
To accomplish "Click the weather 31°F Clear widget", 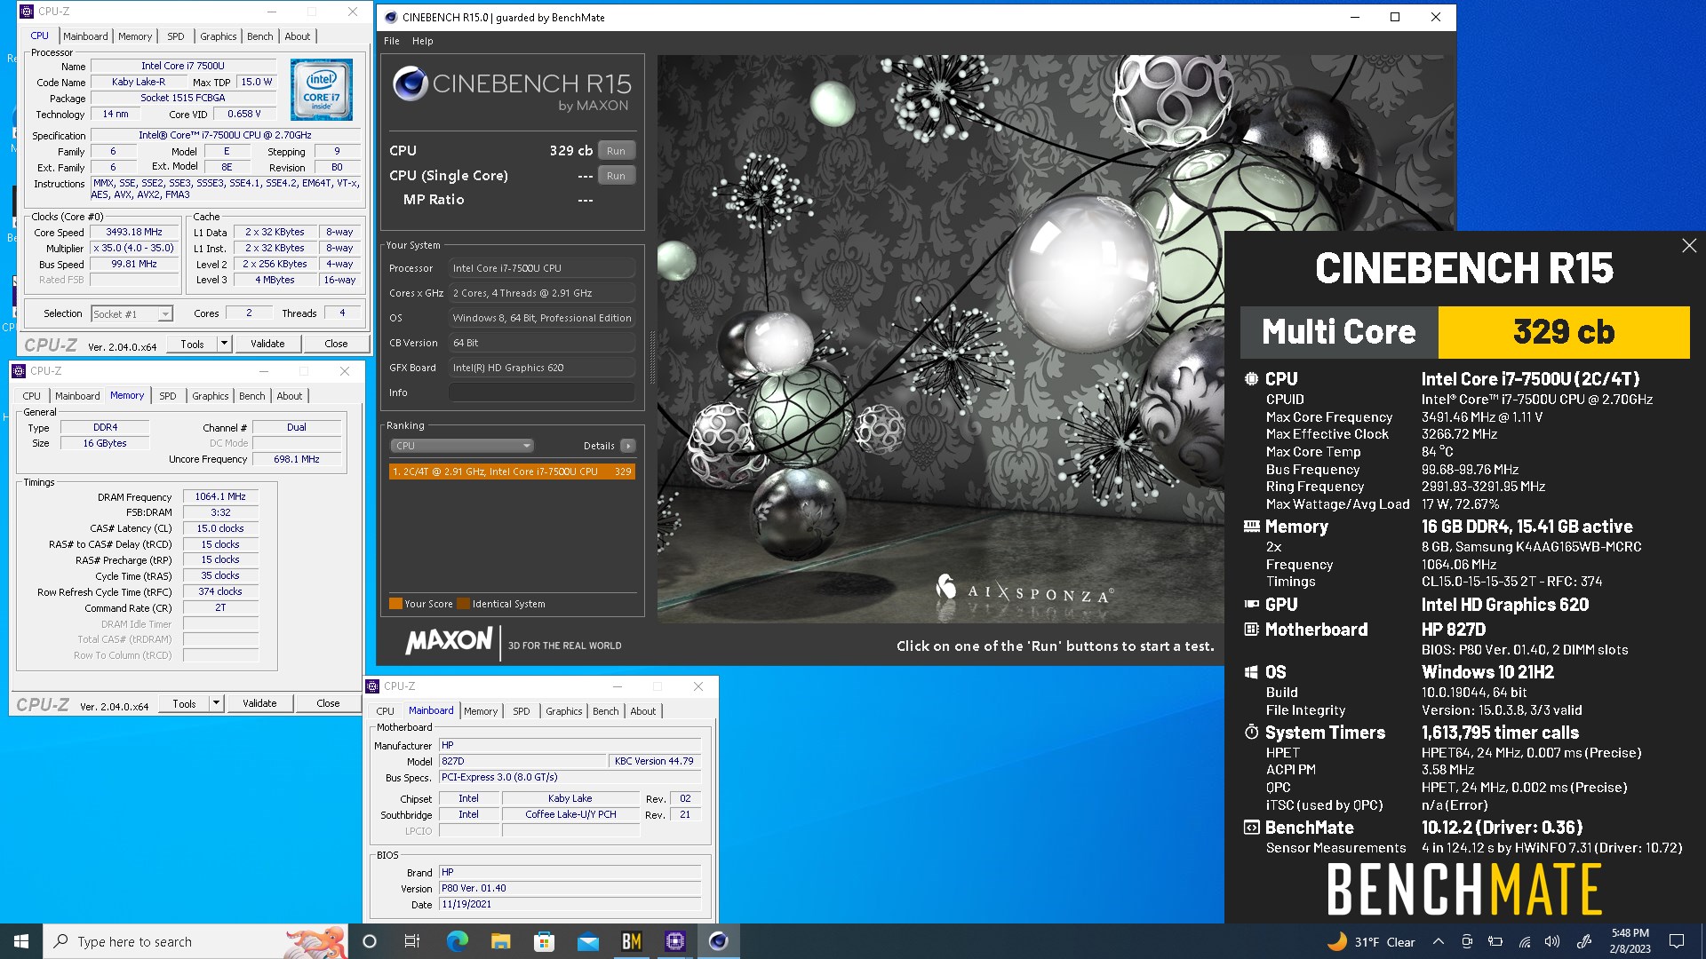I will coord(1370,941).
